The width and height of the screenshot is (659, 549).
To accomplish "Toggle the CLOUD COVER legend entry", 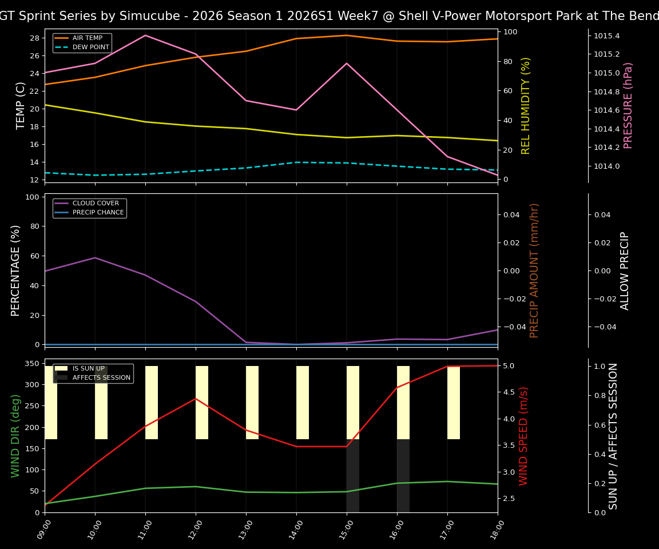I will click(x=96, y=203).
